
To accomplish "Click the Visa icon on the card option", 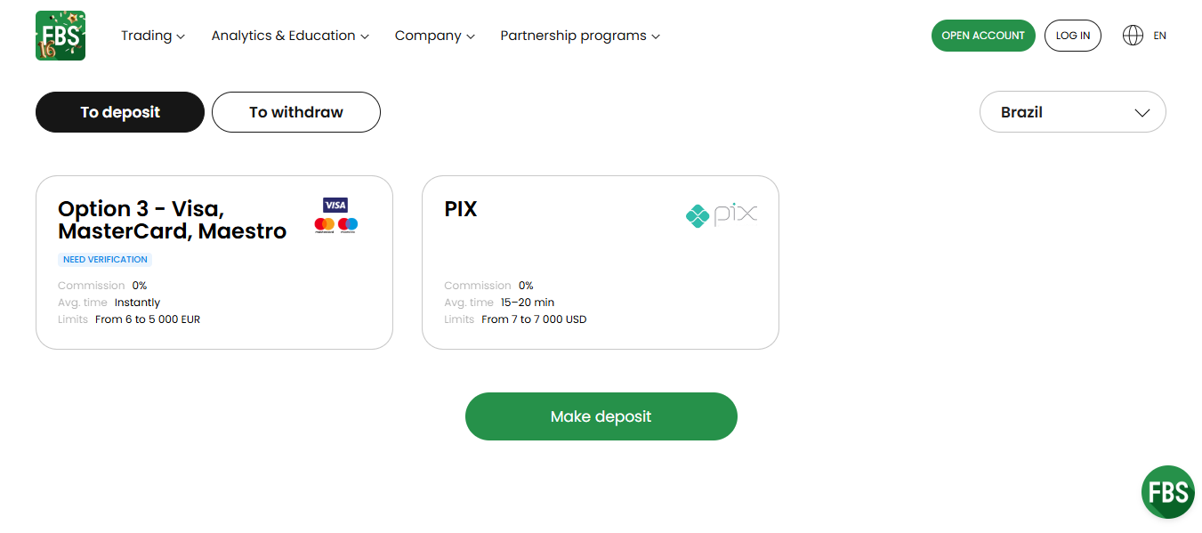I will point(336,205).
